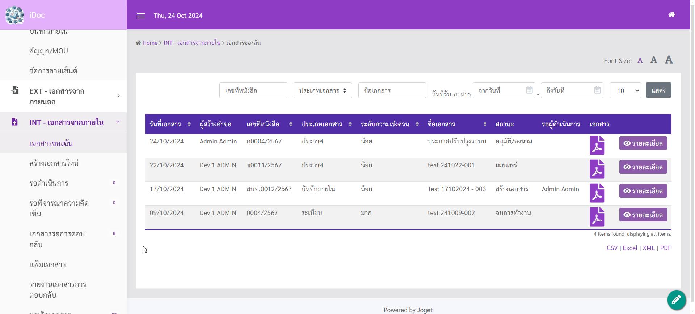Focus the เลขที่หนังสือ search field

(x=253, y=90)
